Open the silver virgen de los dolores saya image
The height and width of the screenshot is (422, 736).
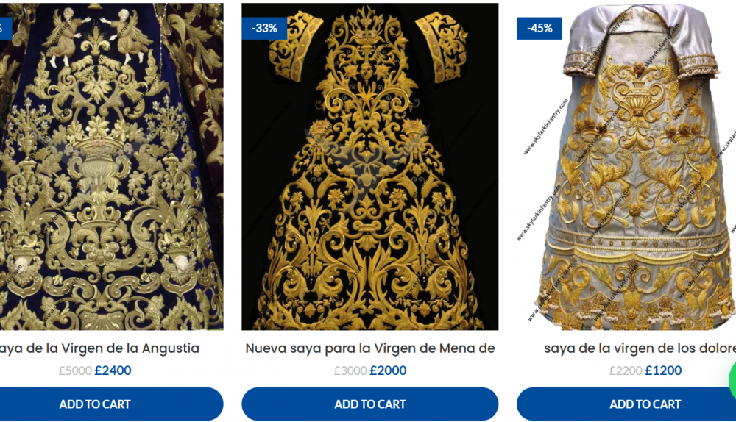click(x=626, y=166)
